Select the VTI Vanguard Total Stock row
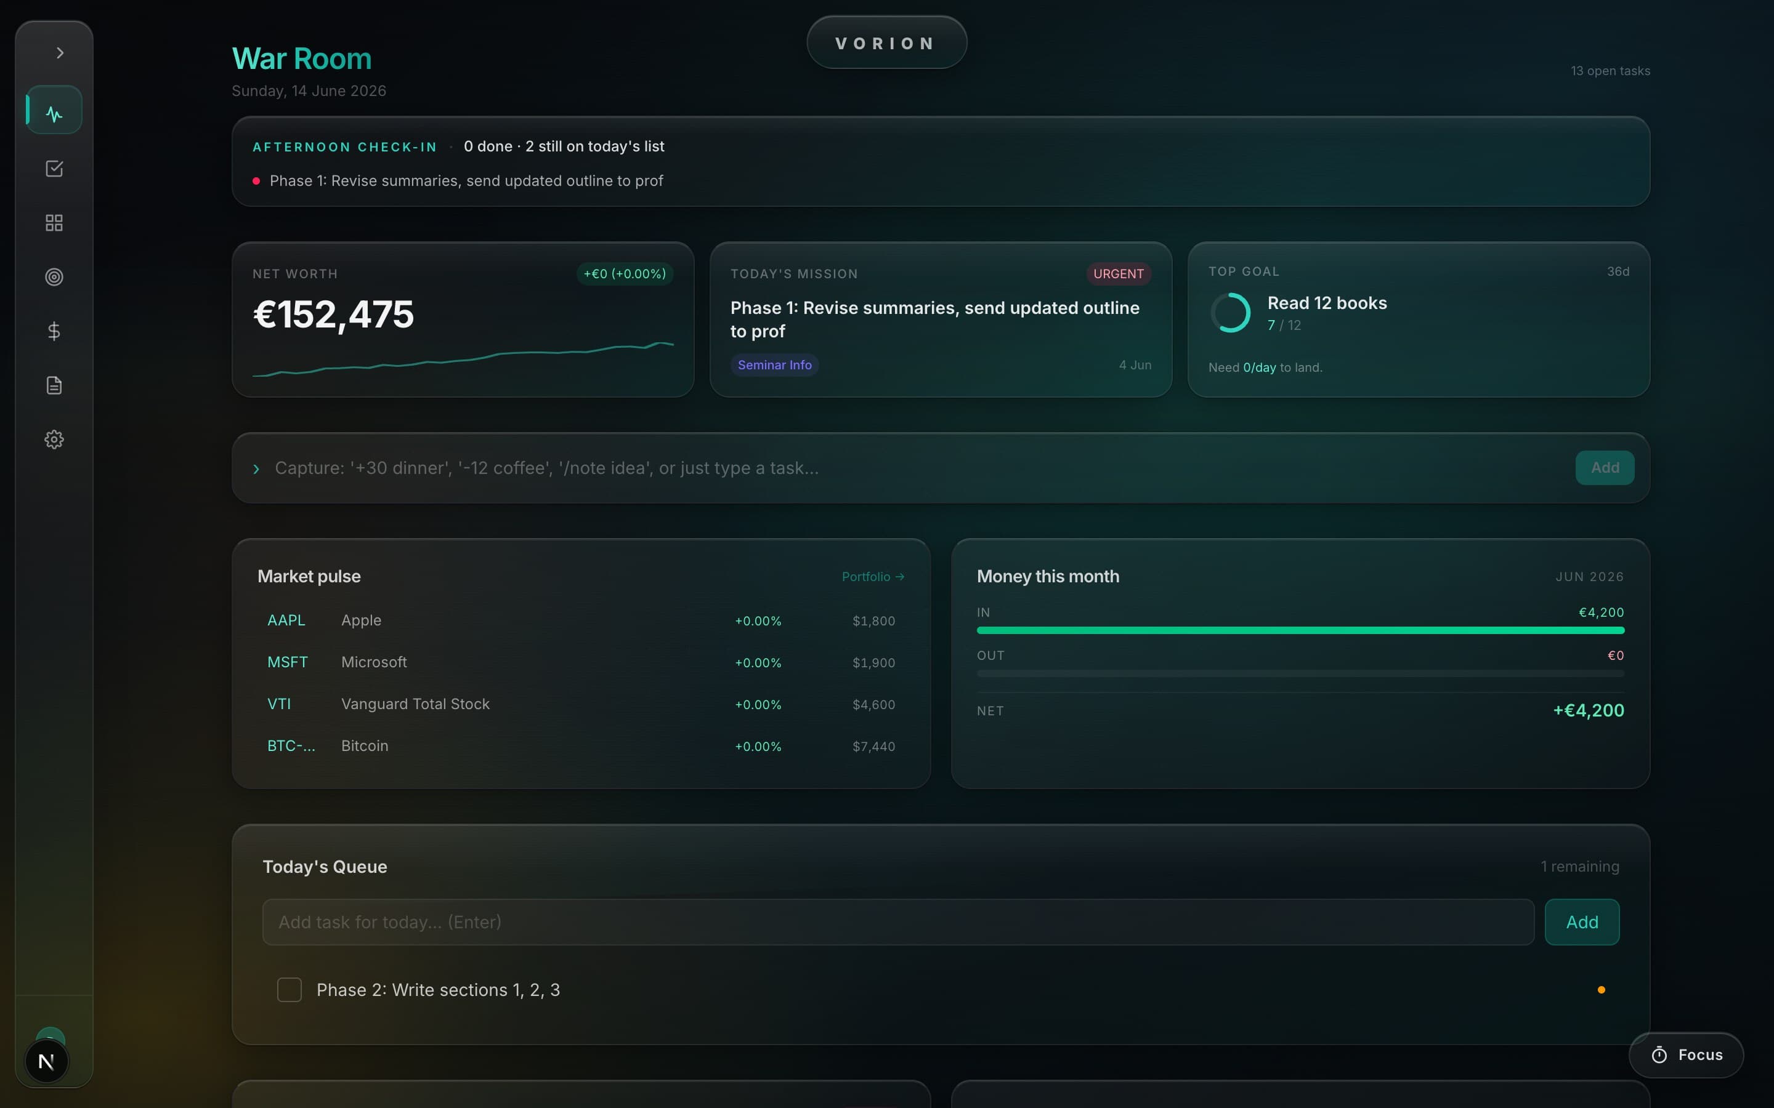The image size is (1774, 1108). [581, 704]
